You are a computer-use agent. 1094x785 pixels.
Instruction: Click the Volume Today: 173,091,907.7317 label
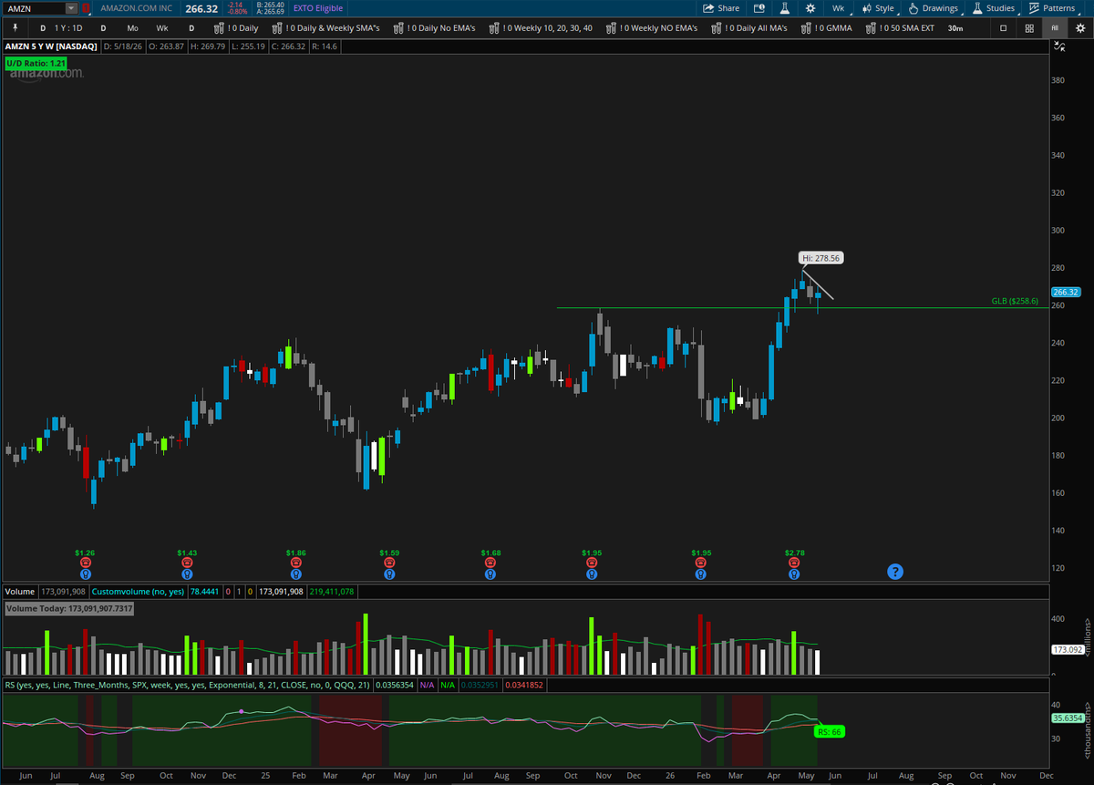coord(69,608)
